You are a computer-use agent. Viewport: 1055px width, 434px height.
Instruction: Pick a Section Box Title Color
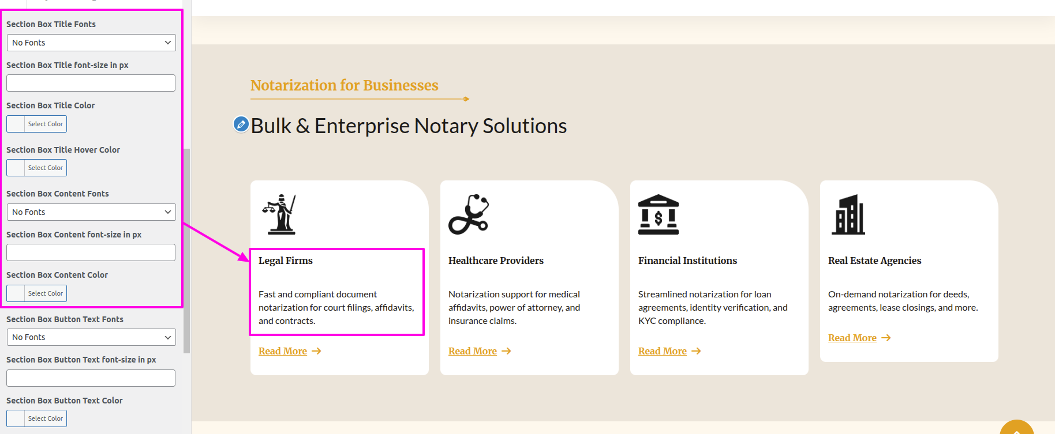pos(37,124)
